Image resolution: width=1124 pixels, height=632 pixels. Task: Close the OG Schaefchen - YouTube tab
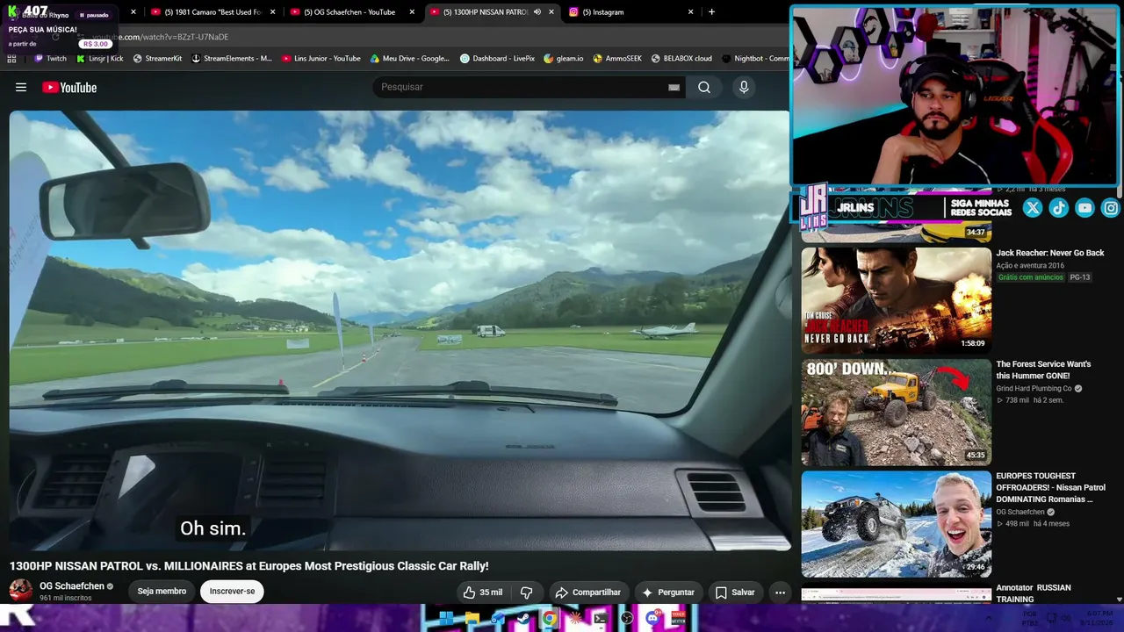click(x=412, y=12)
